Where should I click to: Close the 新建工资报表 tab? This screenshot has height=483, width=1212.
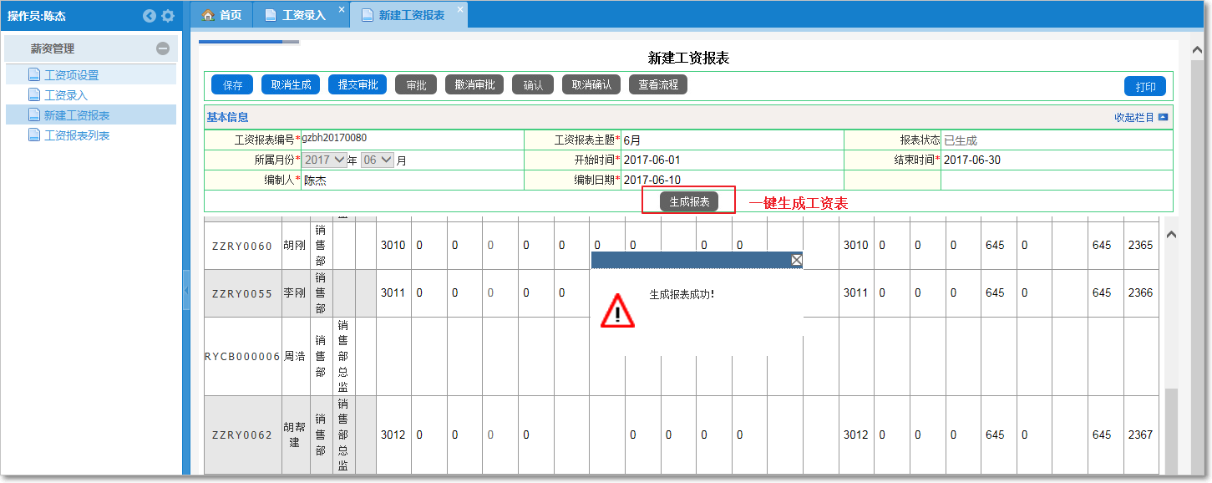459,8
